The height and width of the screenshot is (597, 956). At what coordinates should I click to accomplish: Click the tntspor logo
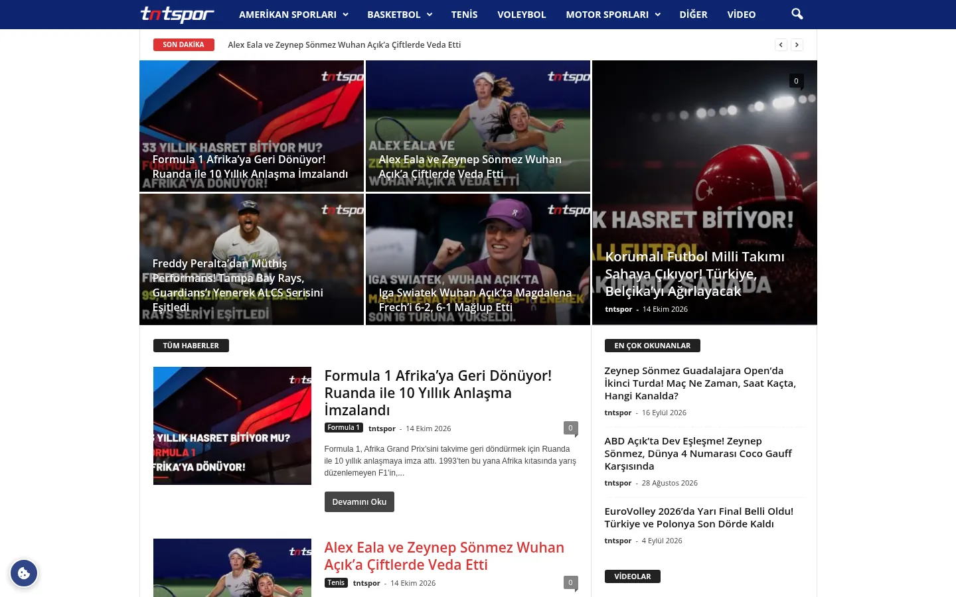(177, 14)
